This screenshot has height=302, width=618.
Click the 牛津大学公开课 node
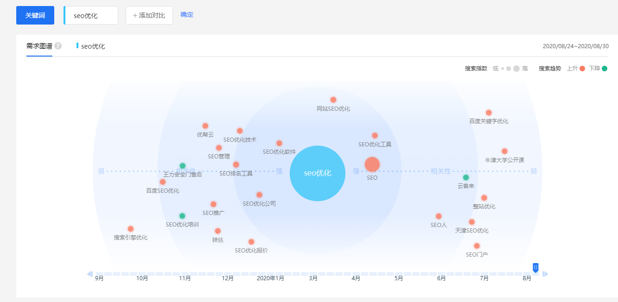504,151
